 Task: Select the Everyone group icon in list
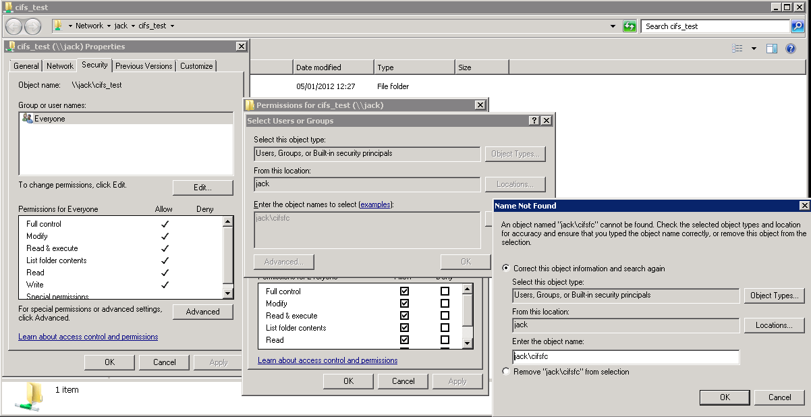point(27,119)
